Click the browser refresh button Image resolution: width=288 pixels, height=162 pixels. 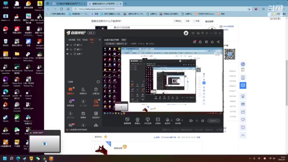[61, 9]
